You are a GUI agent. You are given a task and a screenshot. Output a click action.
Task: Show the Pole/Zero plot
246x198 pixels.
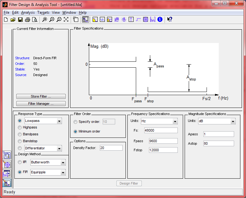146,20
